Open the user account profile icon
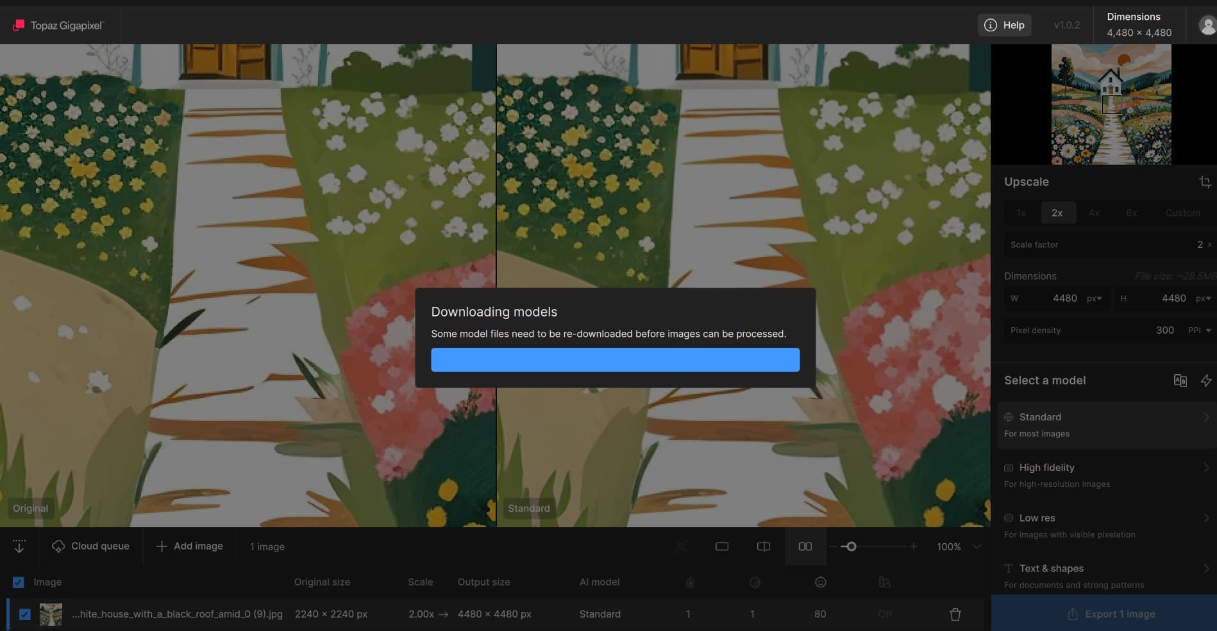1217x631 pixels. click(x=1207, y=26)
